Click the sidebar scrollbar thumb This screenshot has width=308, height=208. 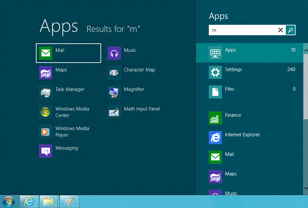(x=306, y=87)
